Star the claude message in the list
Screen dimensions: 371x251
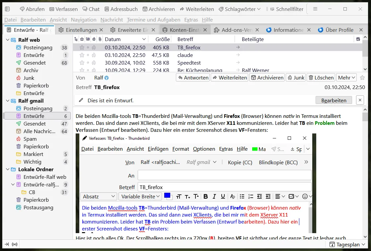click(x=82, y=55)
